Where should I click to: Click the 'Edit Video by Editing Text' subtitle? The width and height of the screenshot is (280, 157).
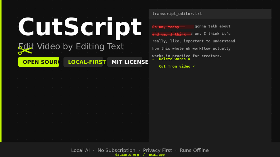(71, 46)
